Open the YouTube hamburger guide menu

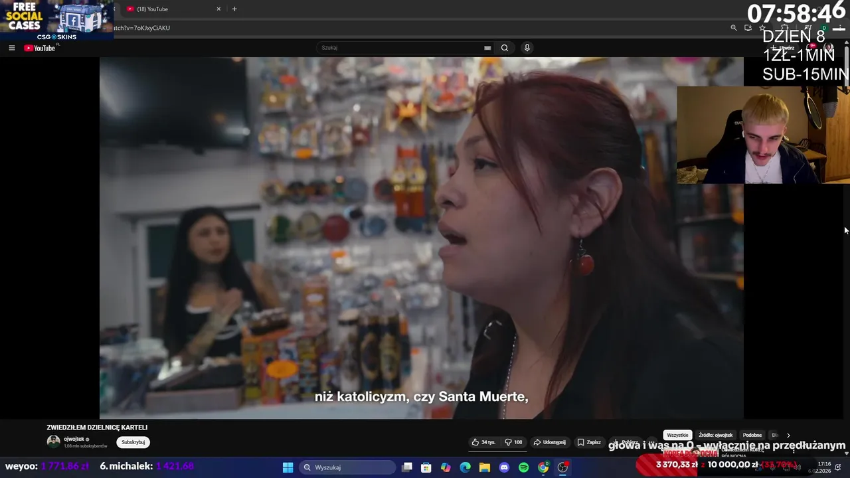(x=11, y=48)
